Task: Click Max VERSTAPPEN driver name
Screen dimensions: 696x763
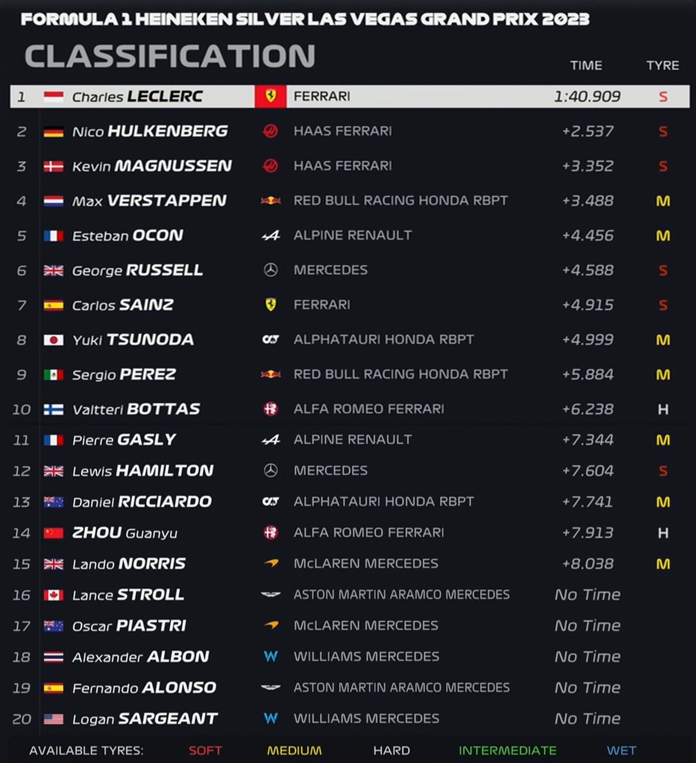Action: click(149, 201)
